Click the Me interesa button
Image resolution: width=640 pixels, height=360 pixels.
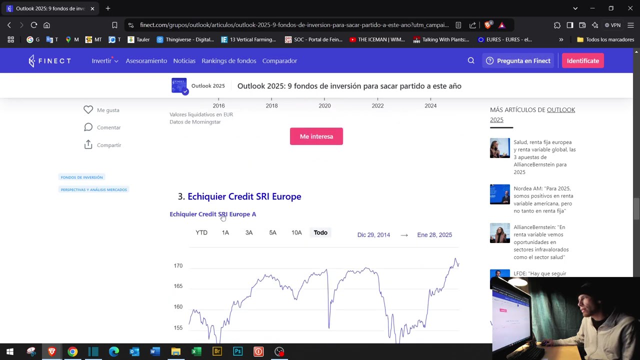[316, 136]
